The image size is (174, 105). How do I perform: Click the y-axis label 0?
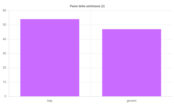(5, 97)
